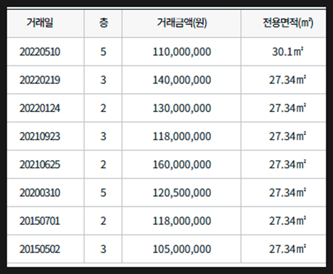Click the 110,000,000 price cell

(181, 52)
